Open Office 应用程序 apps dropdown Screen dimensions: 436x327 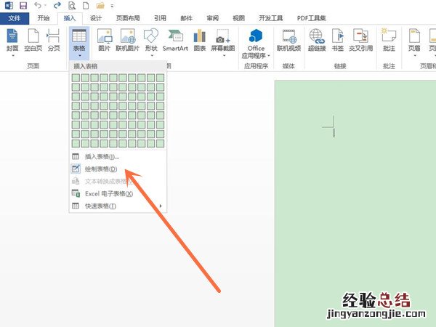(256, 44)
